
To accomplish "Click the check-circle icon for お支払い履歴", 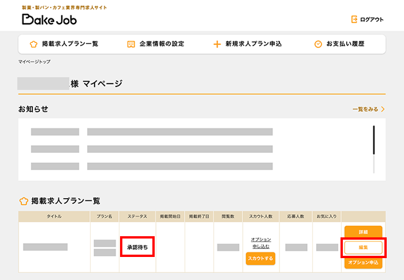I will point(318,44).
